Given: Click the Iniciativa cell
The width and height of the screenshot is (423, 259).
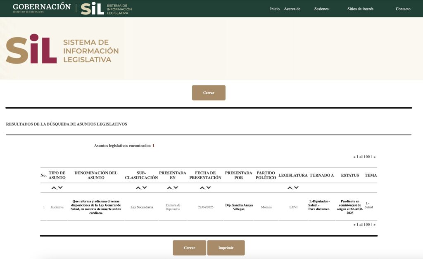Looking at the screenshot, I should point(57,207).
